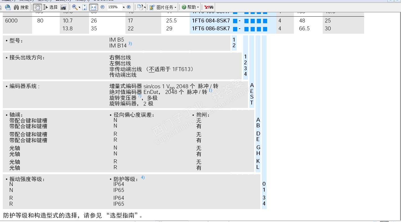401x222 pixels.
Task: Follow footnote 7) after 旋转变压器
Action: pos(139,96)
